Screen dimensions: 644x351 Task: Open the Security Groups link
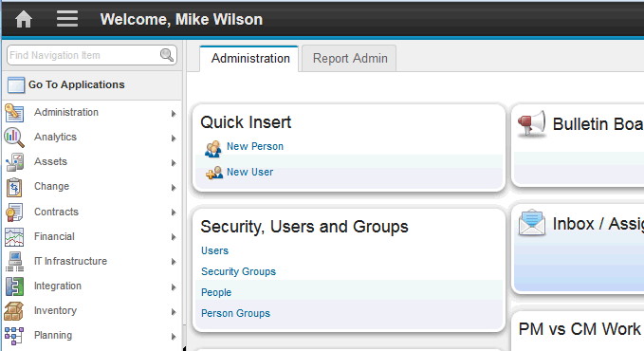[x=238, y=271]
